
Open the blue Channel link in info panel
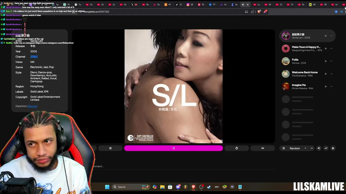pos(34,57)
